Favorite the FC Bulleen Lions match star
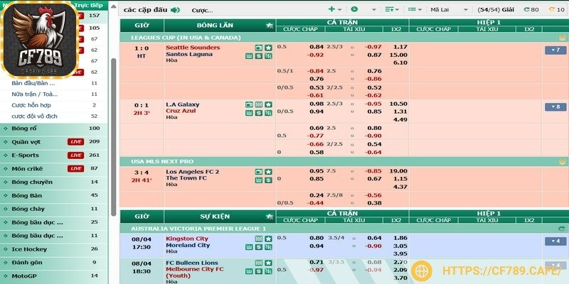Viewport: 569px width, 284px height. [268, 263]
